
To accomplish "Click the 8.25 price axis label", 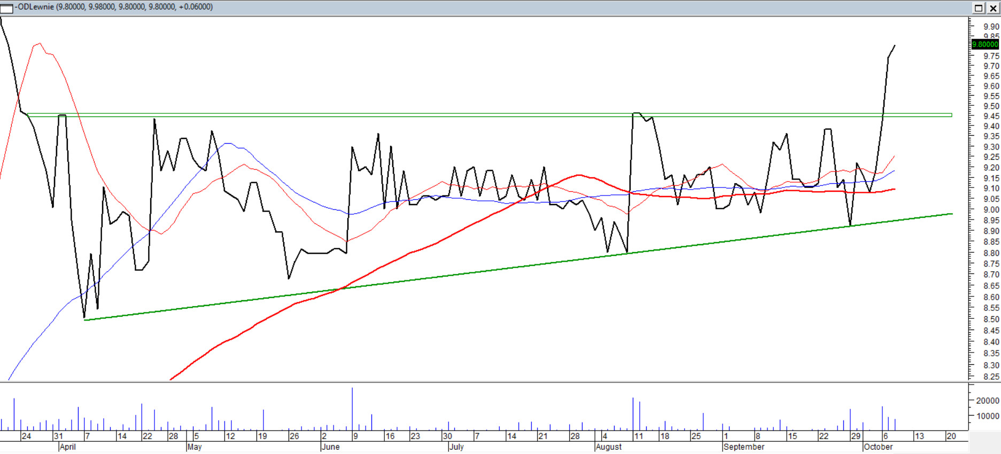I will pos(991,377).
